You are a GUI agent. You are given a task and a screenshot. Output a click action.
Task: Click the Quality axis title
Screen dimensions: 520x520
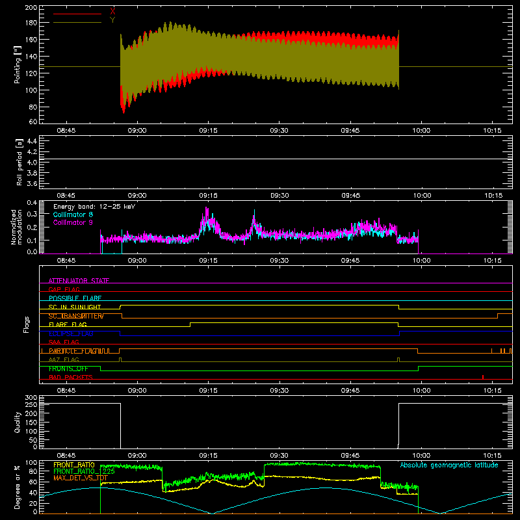[18, 422]
